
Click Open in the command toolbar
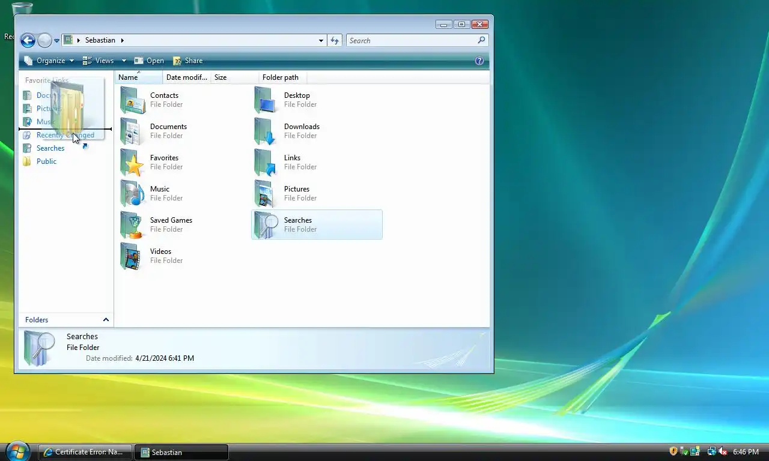149,61
